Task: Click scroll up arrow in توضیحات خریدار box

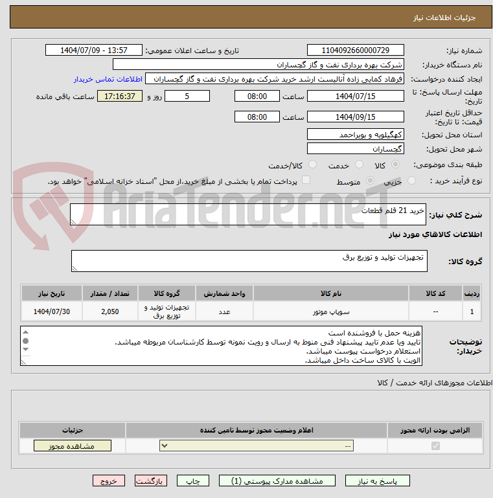Action: (26, 332)
